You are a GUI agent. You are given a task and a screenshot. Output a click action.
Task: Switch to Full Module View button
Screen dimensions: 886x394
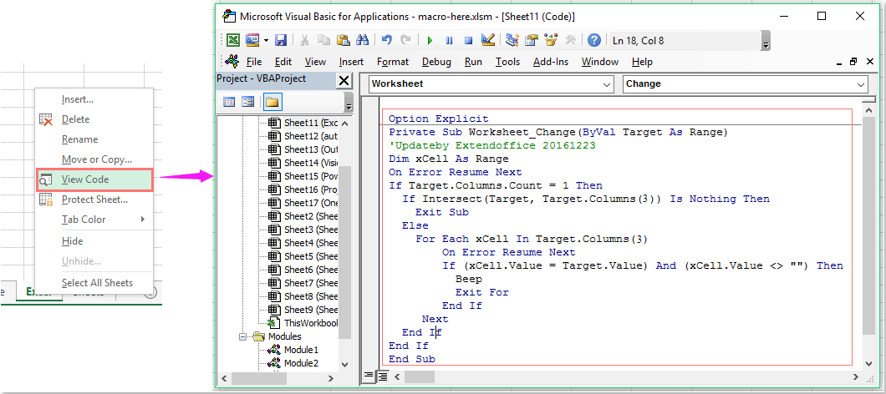click(x=382, y=376)
